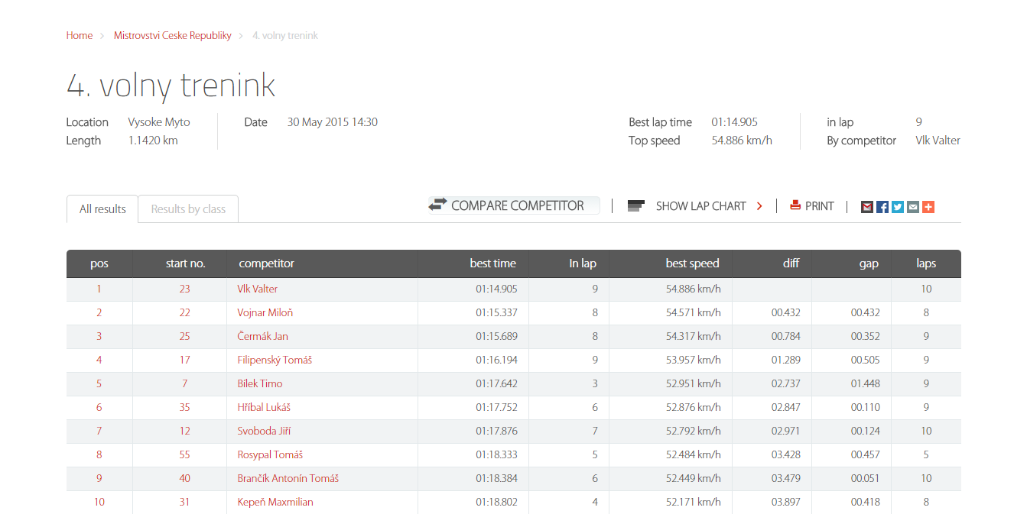
Task: Open competitor Vlk Valter's details
Action: (x=258, y=289)
